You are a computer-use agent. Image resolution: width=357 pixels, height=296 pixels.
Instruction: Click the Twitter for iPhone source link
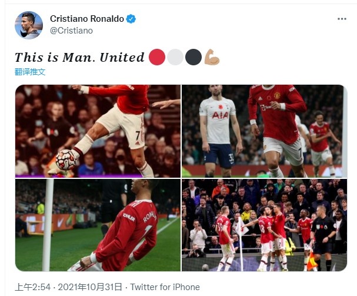pyautogui.click(x=165, y=287)
